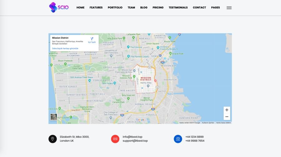
Task: Click the 'DOGPATCH' map label
Action: point(170,80)
